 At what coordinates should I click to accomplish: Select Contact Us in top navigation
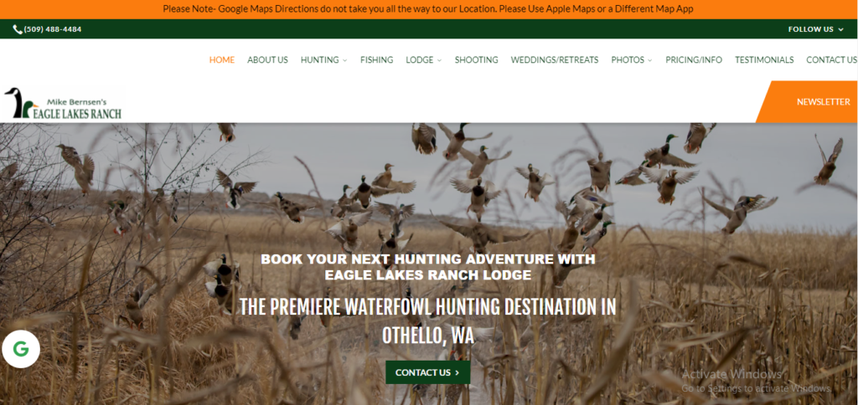(832, 60)
